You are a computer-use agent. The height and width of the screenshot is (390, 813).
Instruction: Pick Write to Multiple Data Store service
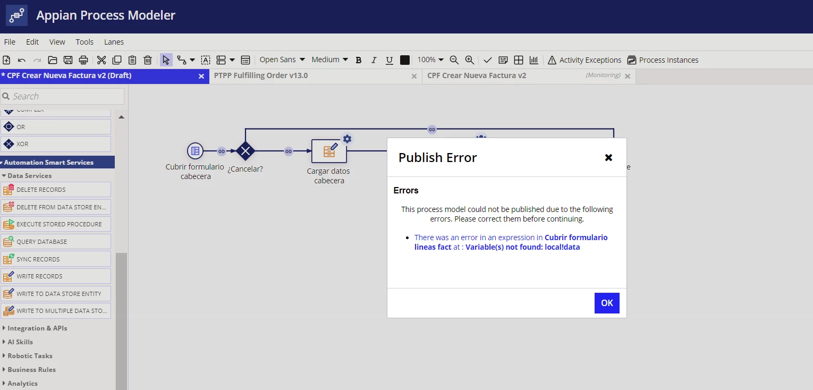coord(56,311)
